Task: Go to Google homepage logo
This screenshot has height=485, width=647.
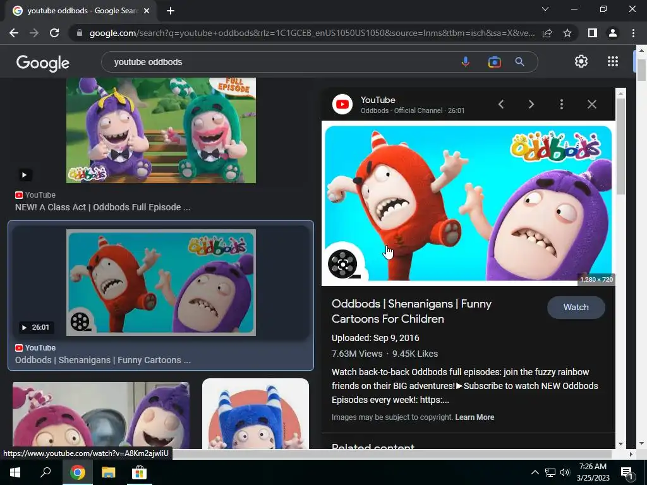Action: click(43, 63)
